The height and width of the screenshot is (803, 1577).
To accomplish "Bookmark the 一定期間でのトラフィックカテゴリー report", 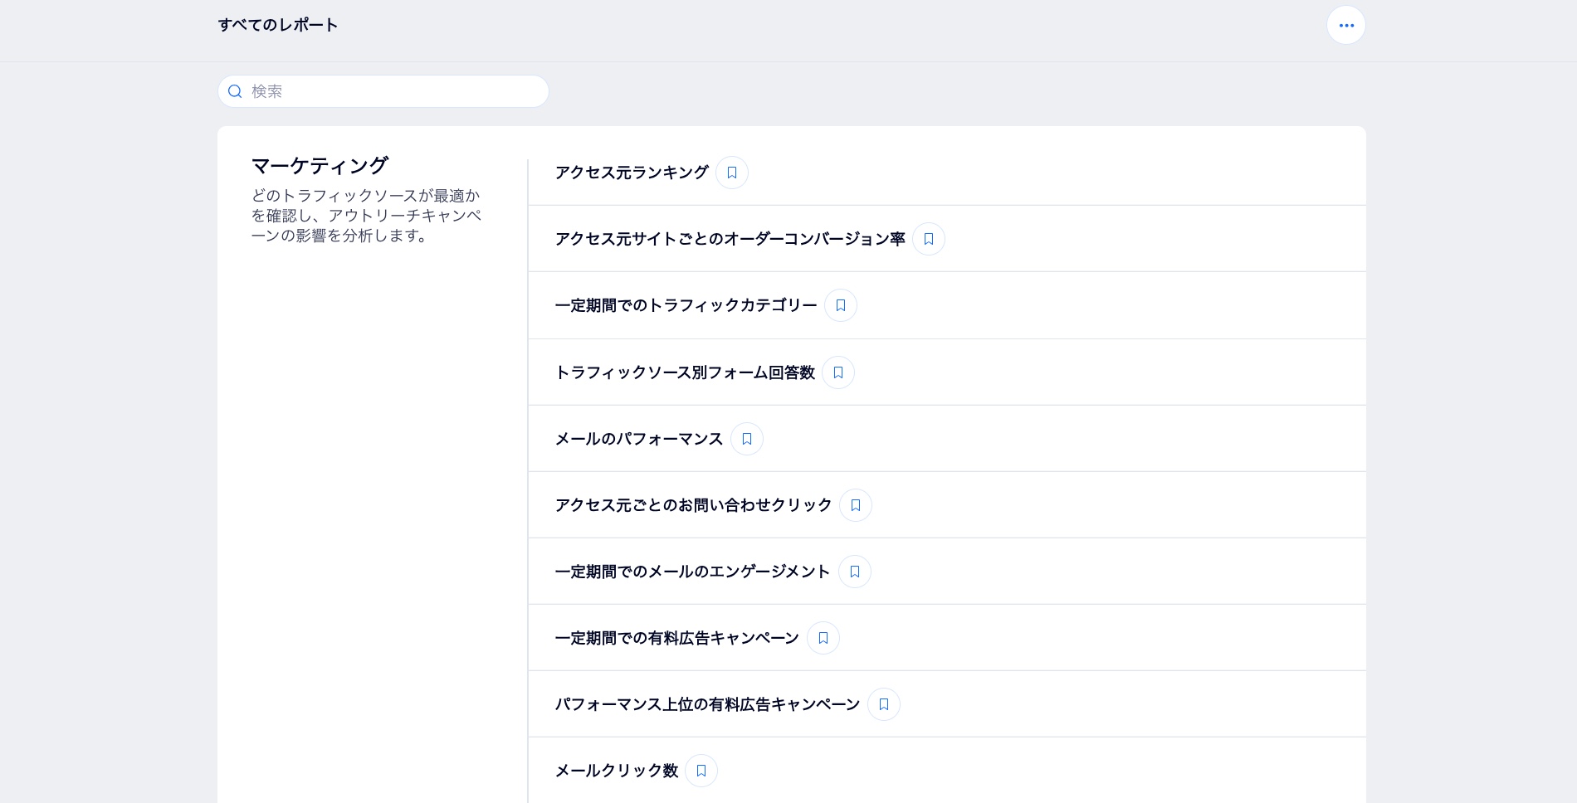I will [x=840, y=305].
